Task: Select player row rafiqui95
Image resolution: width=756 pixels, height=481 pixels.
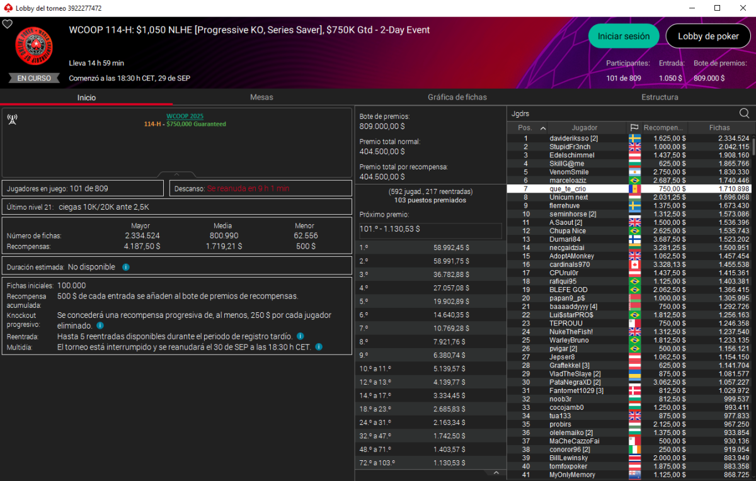Action: (629, 281)
